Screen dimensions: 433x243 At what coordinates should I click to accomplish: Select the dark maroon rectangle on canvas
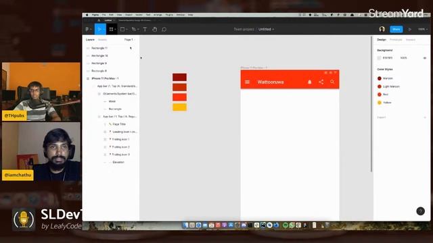click(179, 77)
